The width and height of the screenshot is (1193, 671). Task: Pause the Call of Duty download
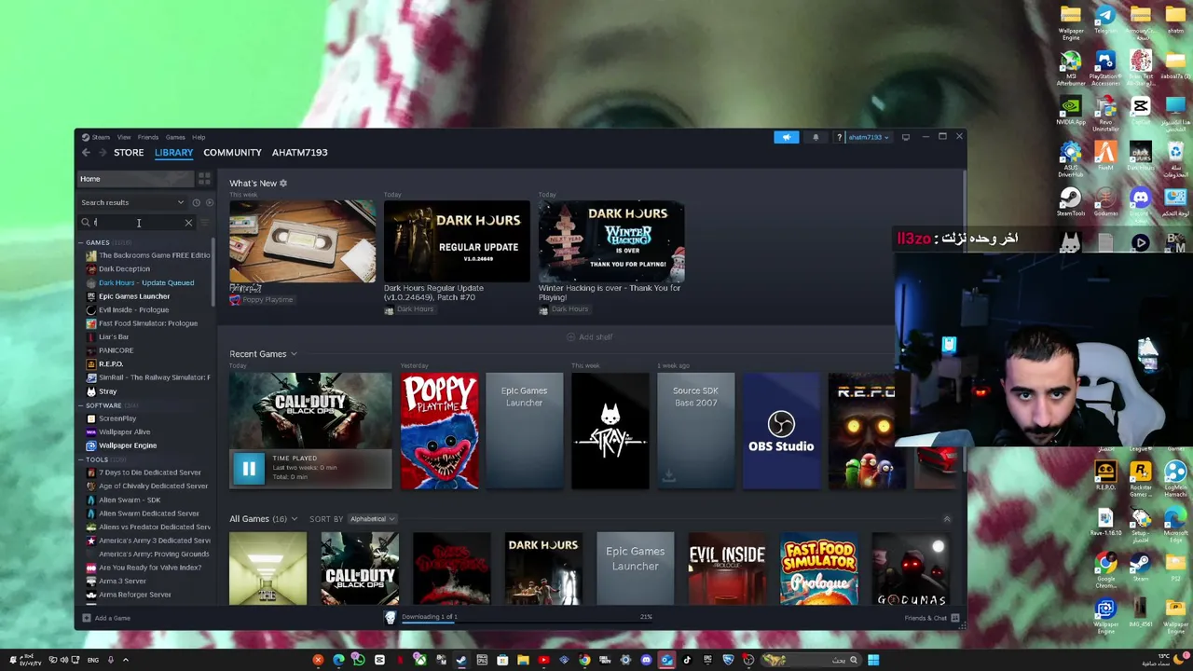[x=249, y=469]
